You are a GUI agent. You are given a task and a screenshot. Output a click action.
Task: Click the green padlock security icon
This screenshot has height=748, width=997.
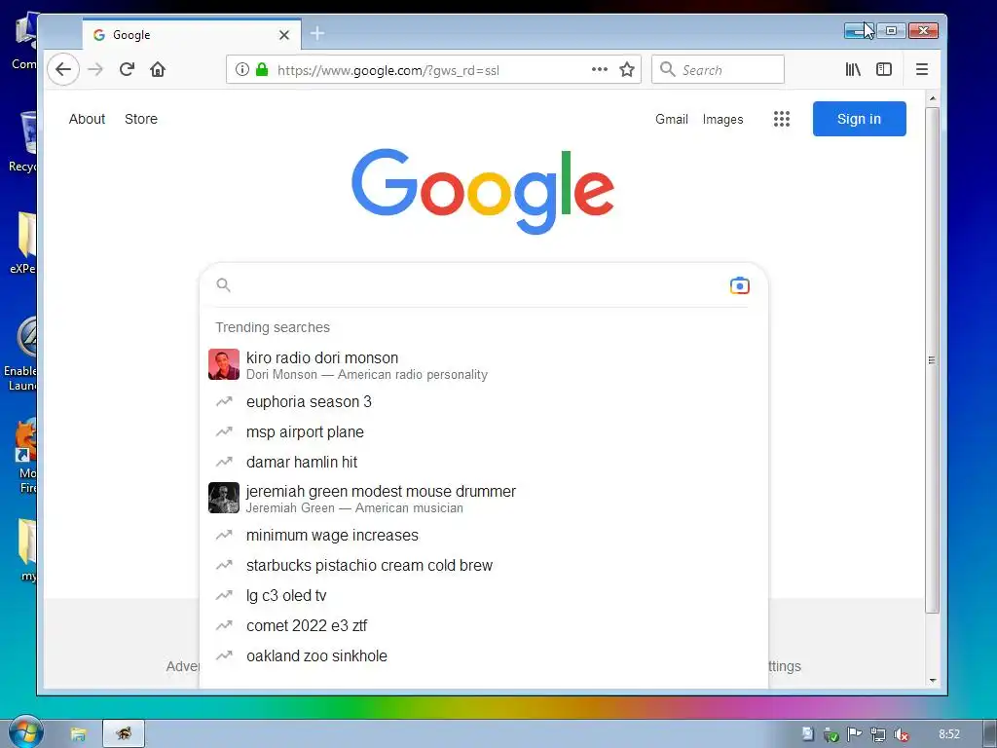click(261, 69)
